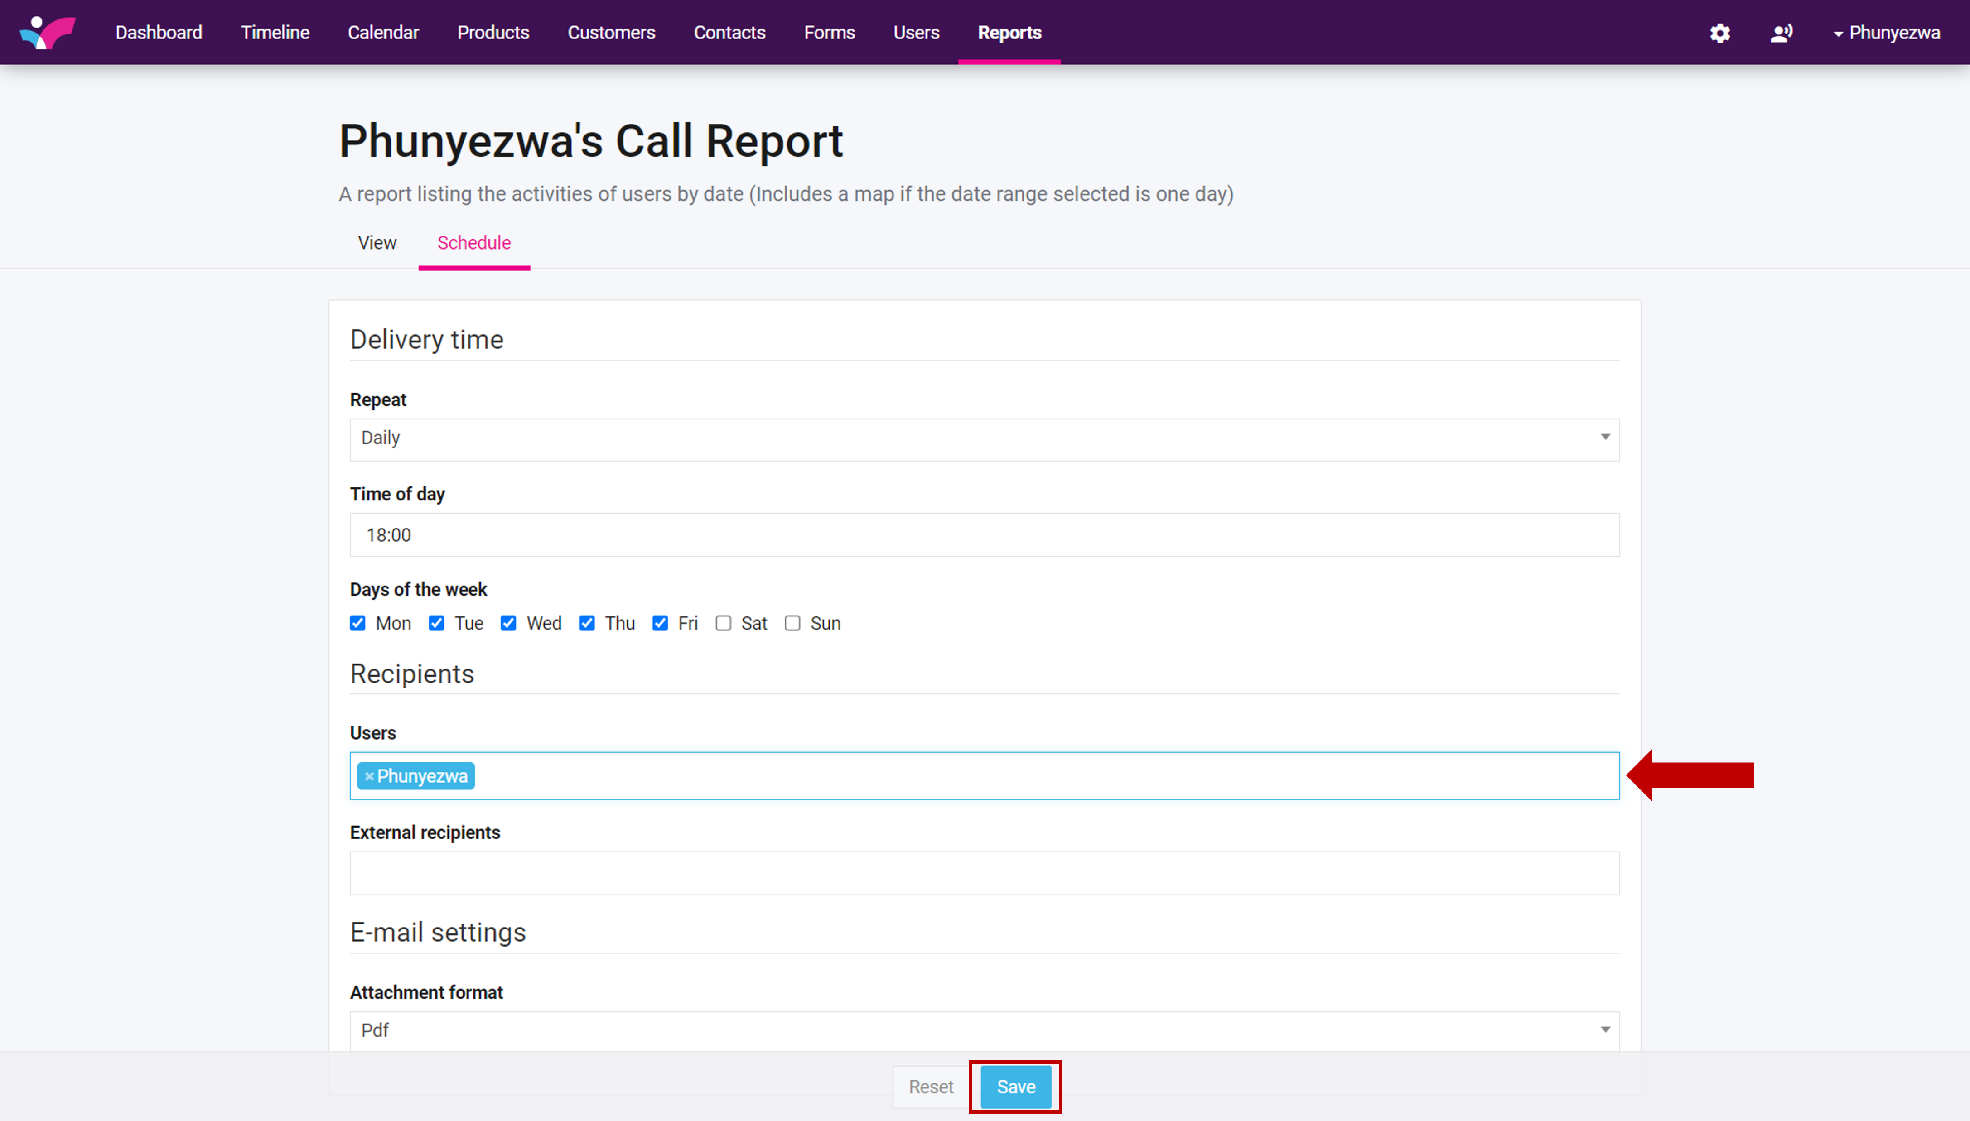
Task: Focus the External recipients field
Action: click(x=984, y=873)
